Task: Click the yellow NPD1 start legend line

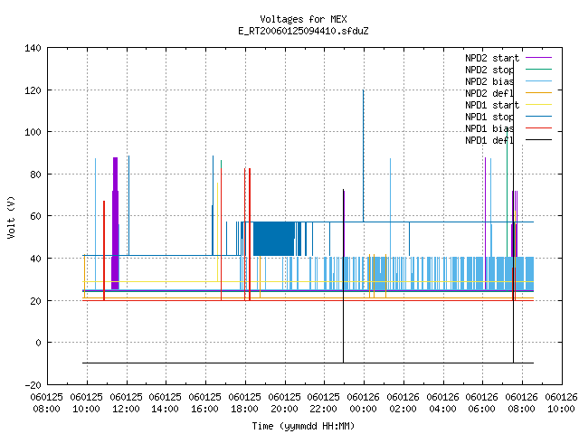Action: 539,105
